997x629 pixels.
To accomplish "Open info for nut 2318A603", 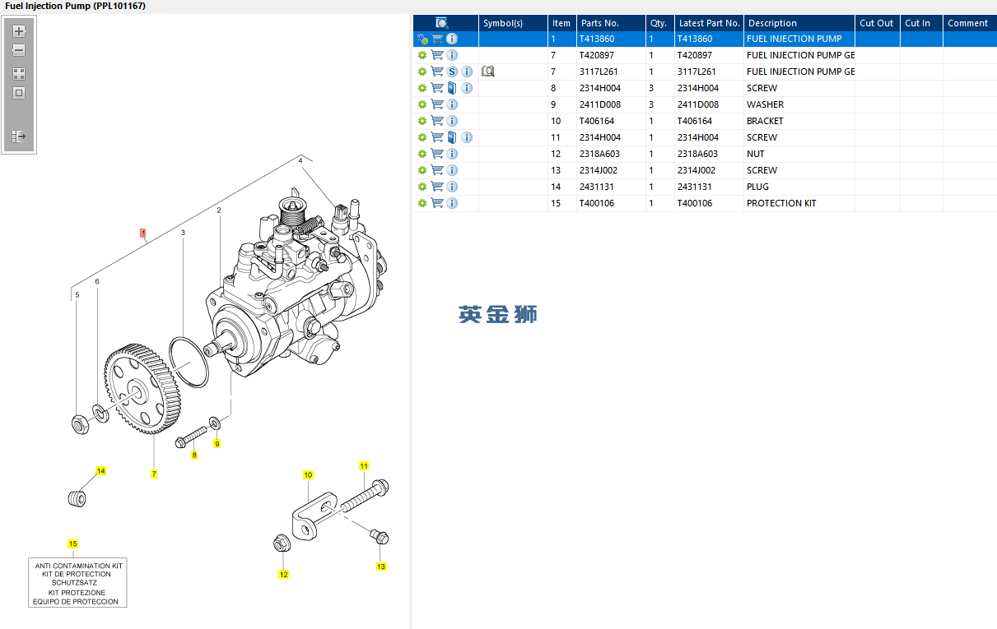I will tap(452, 154).
